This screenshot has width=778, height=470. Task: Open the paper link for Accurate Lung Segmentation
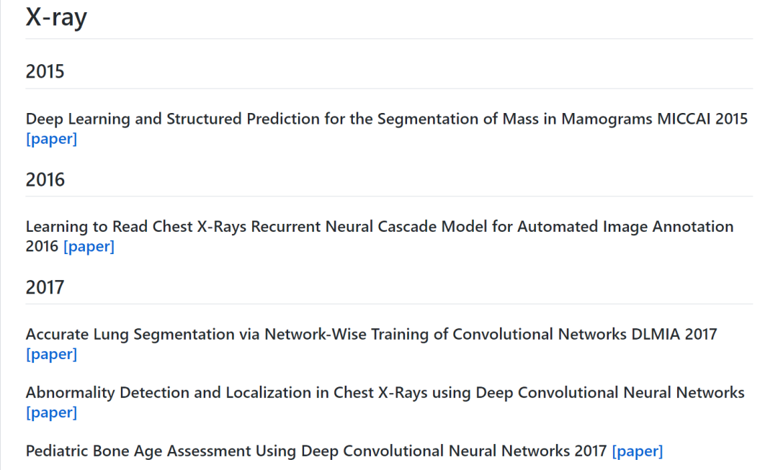[51, 354]
